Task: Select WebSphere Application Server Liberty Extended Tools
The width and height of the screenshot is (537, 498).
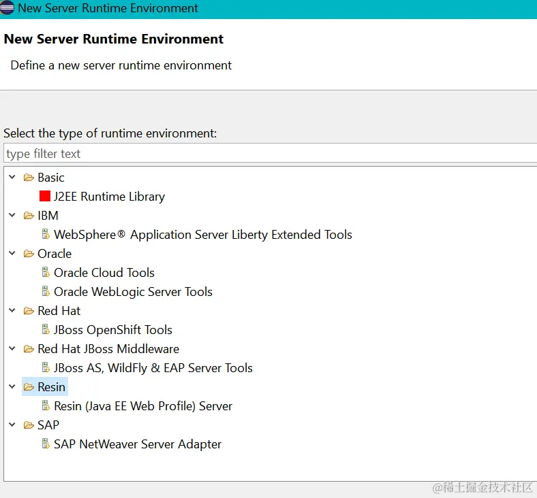Action: click(x=203, y=235)
